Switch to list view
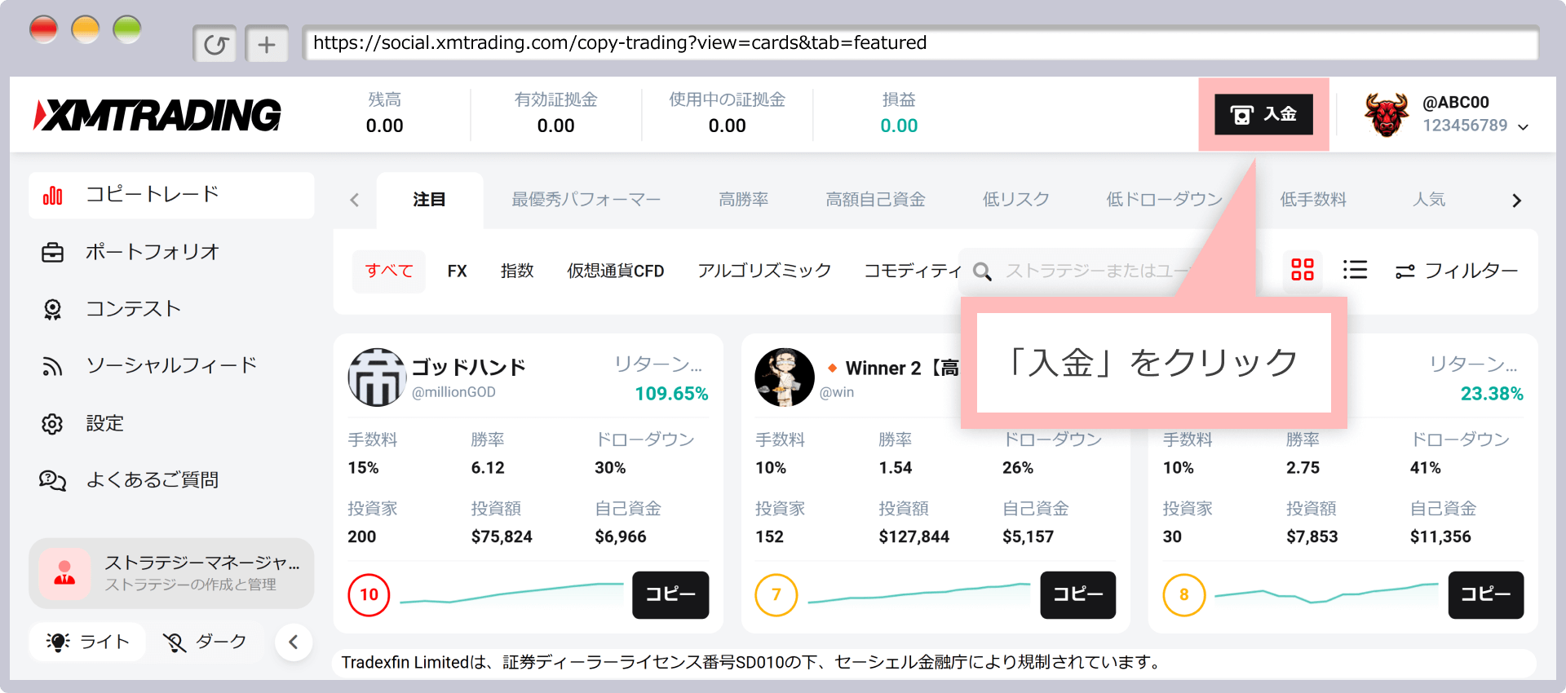Screen dimensions: 1566x693 click(1355, 270)
